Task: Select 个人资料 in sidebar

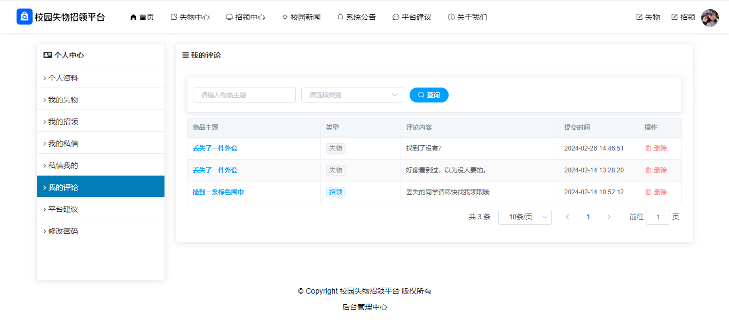Action: (x=100, y=78)
